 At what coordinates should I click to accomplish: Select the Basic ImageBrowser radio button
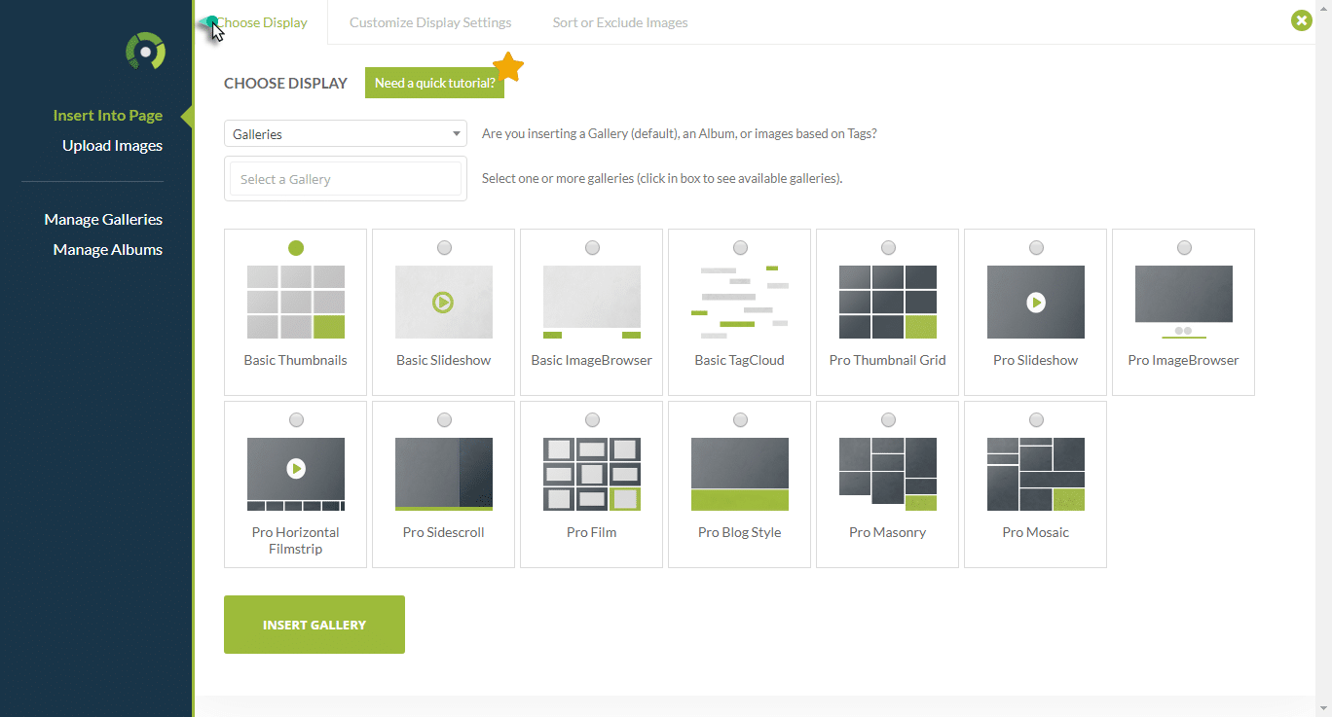point(592,248)
